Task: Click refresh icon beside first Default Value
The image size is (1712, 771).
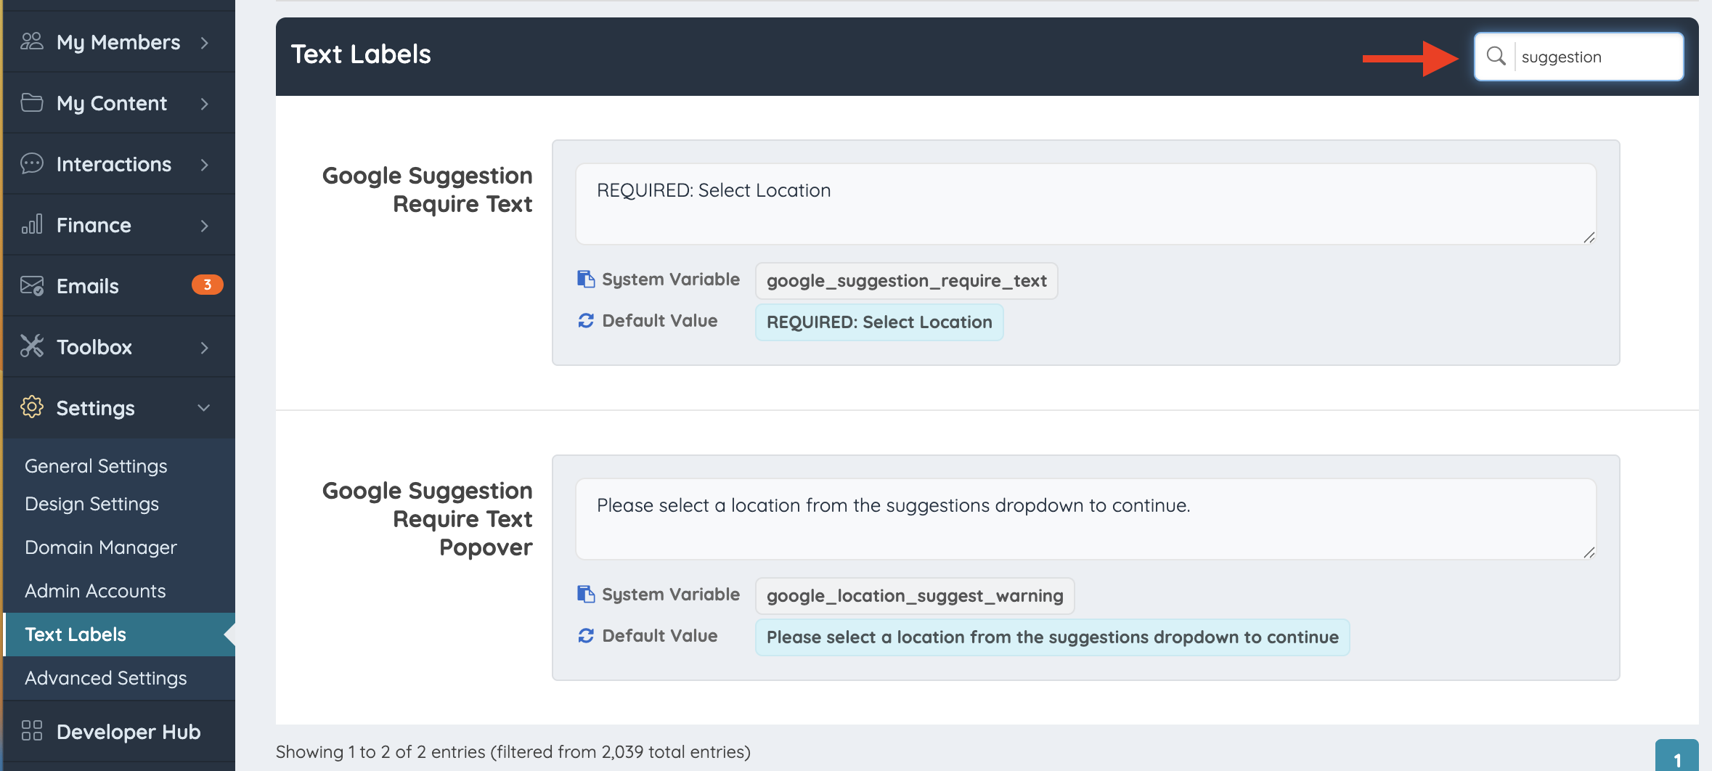Action: click(585, 321)
